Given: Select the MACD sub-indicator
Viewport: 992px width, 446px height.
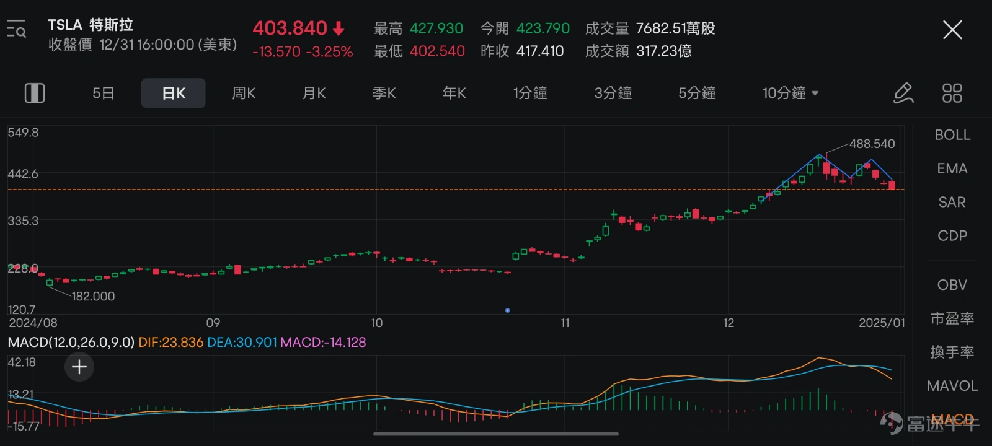Looking at the screenshot, I should pos(952,419).
